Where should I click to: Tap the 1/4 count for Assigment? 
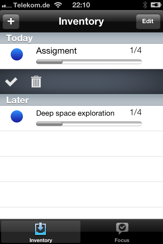pos(136,50)
